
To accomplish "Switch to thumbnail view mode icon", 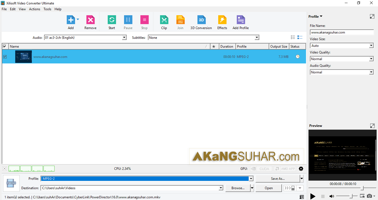I will (x=300, y=37).
